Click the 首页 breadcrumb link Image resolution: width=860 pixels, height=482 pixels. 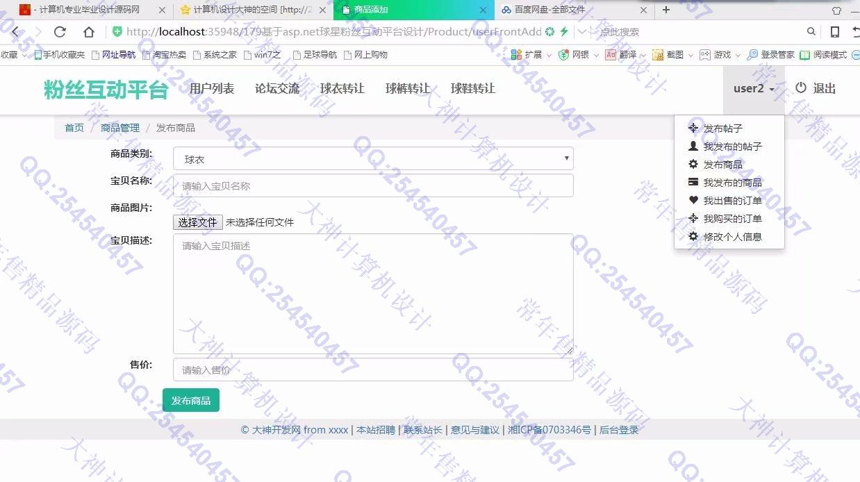[74, 128]
